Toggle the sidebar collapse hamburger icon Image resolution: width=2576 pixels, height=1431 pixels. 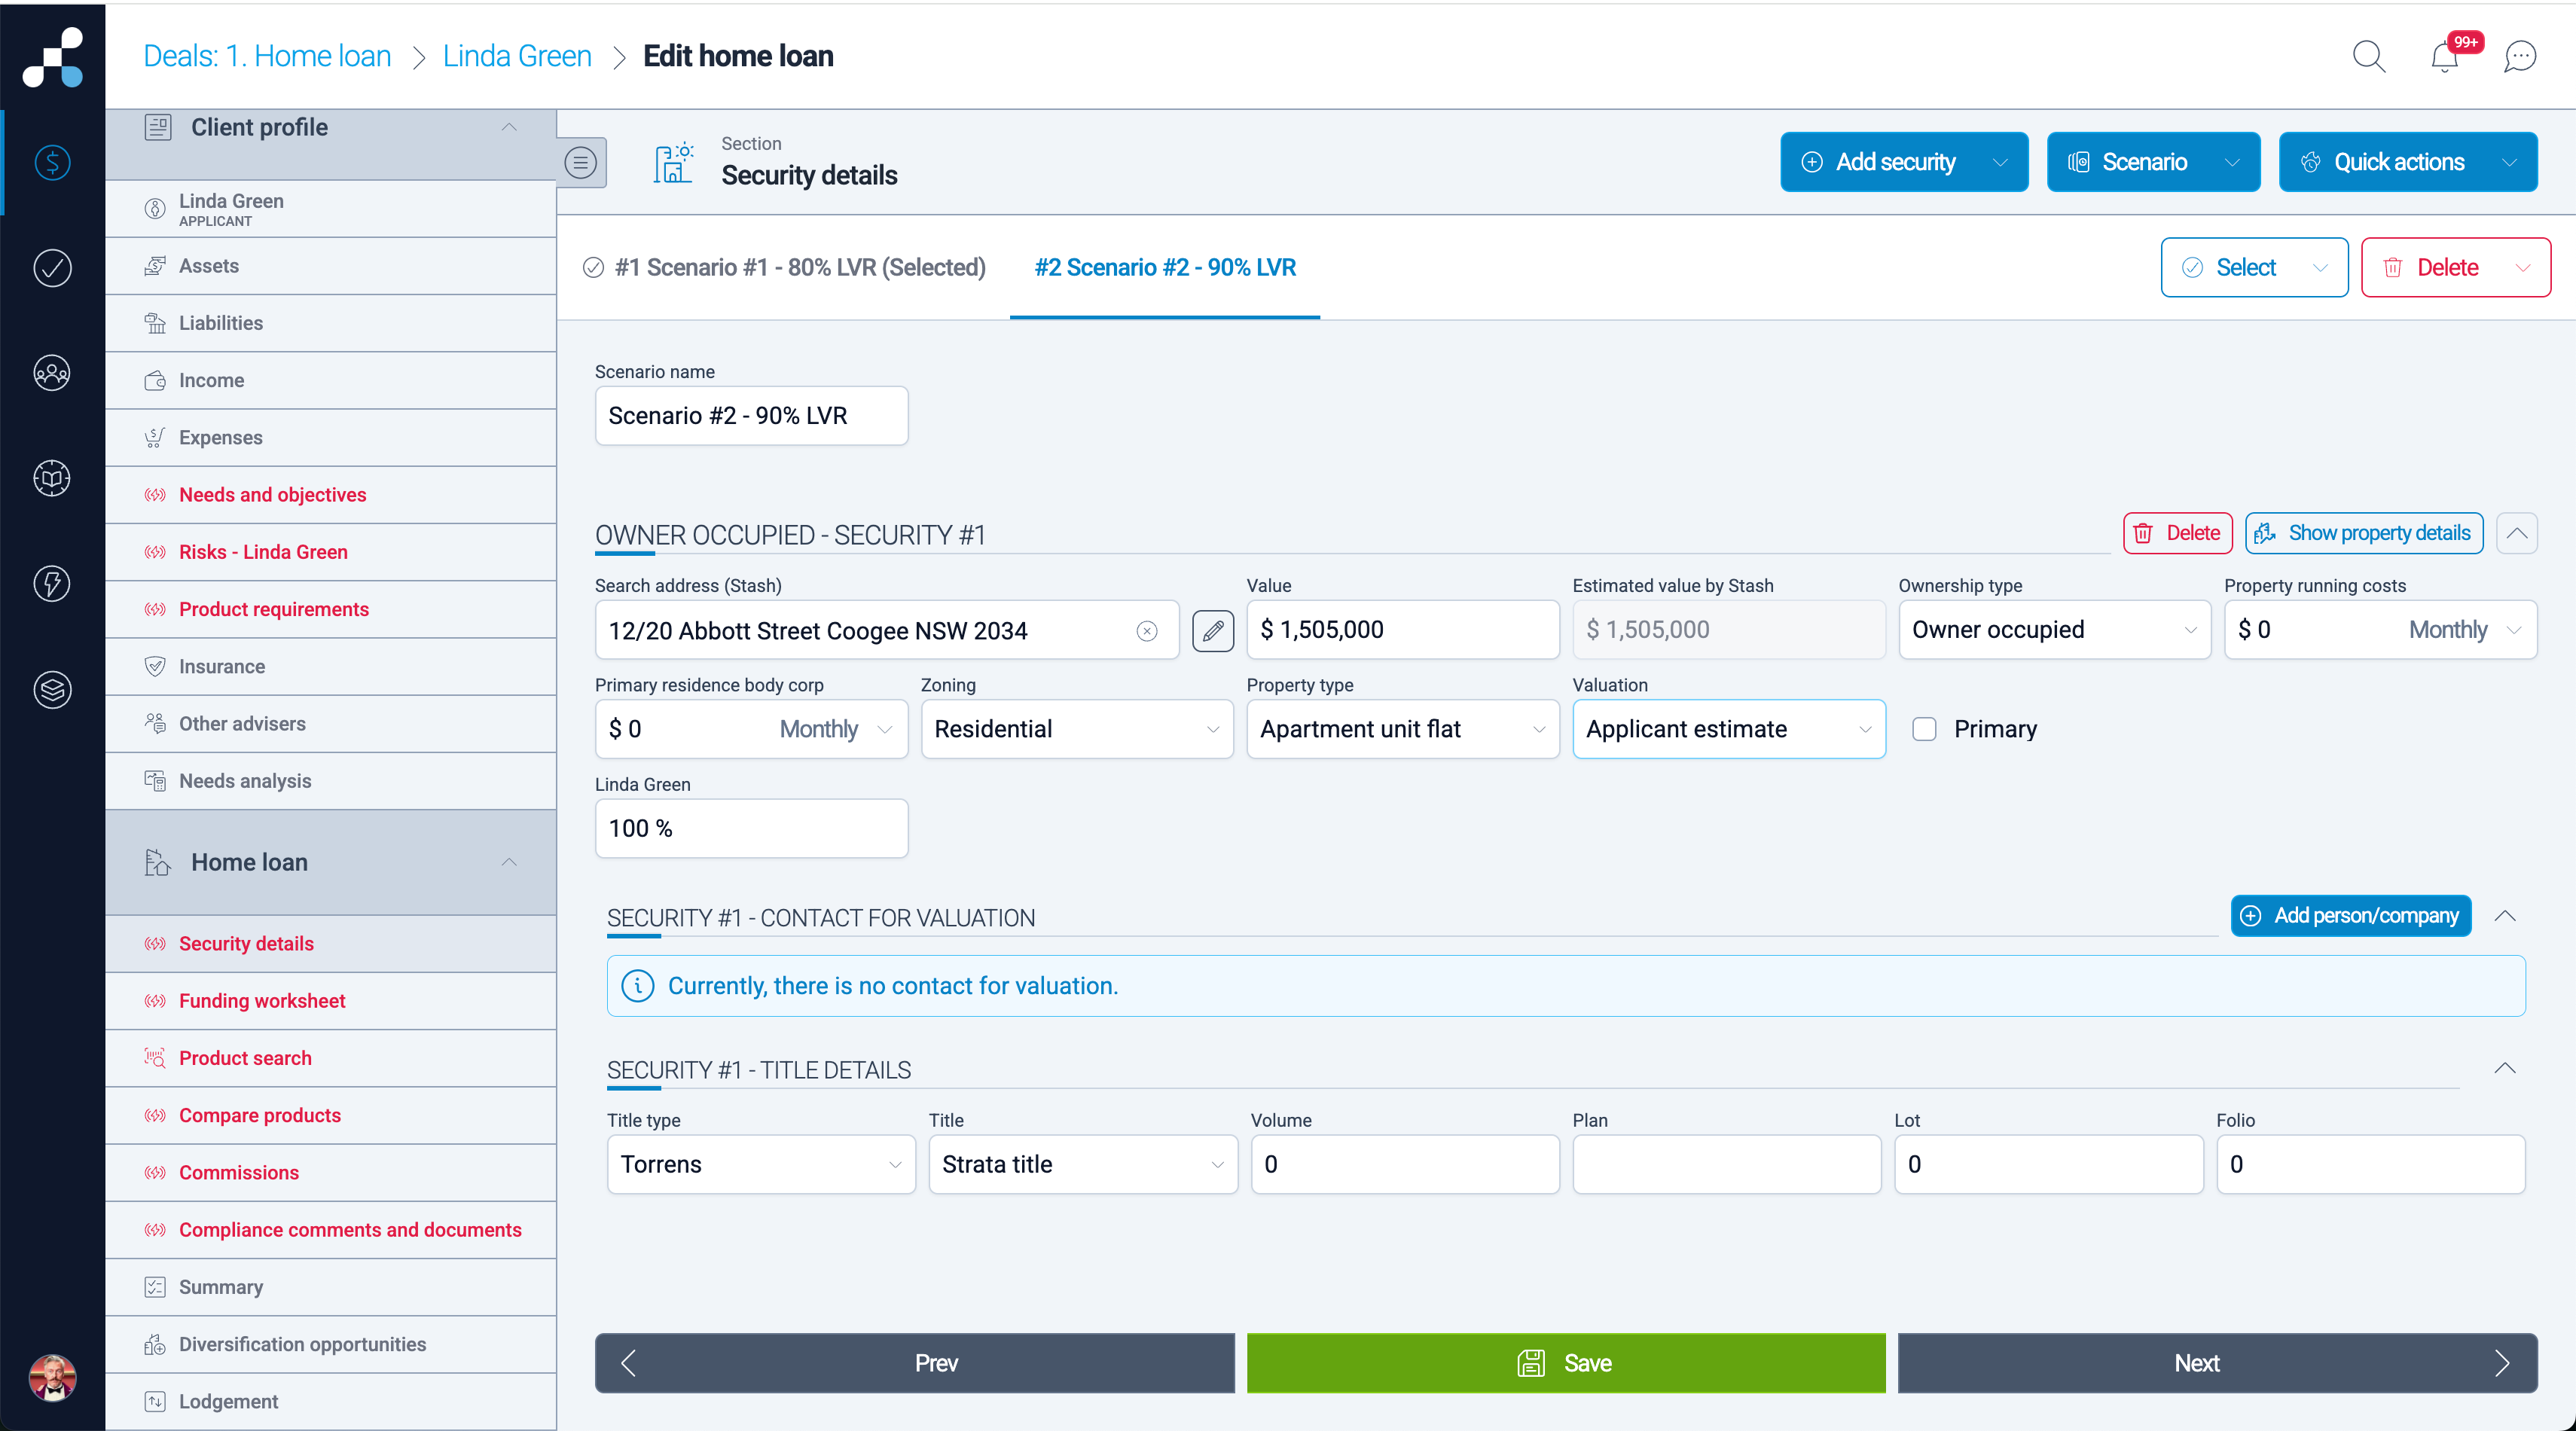[x=581, y=162]
